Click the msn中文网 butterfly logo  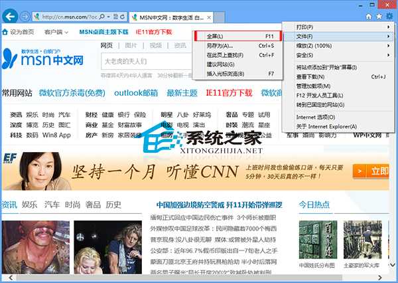click(x=42, y=58)
